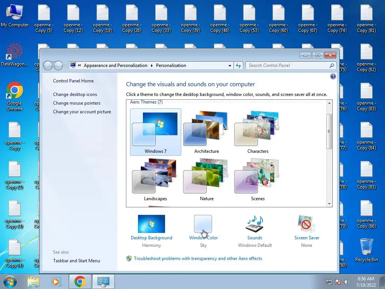Select the Recycle Bin desktop icon
Image resolution: width=385 pixels, height=289 pixels.
(x=366, y=250)
